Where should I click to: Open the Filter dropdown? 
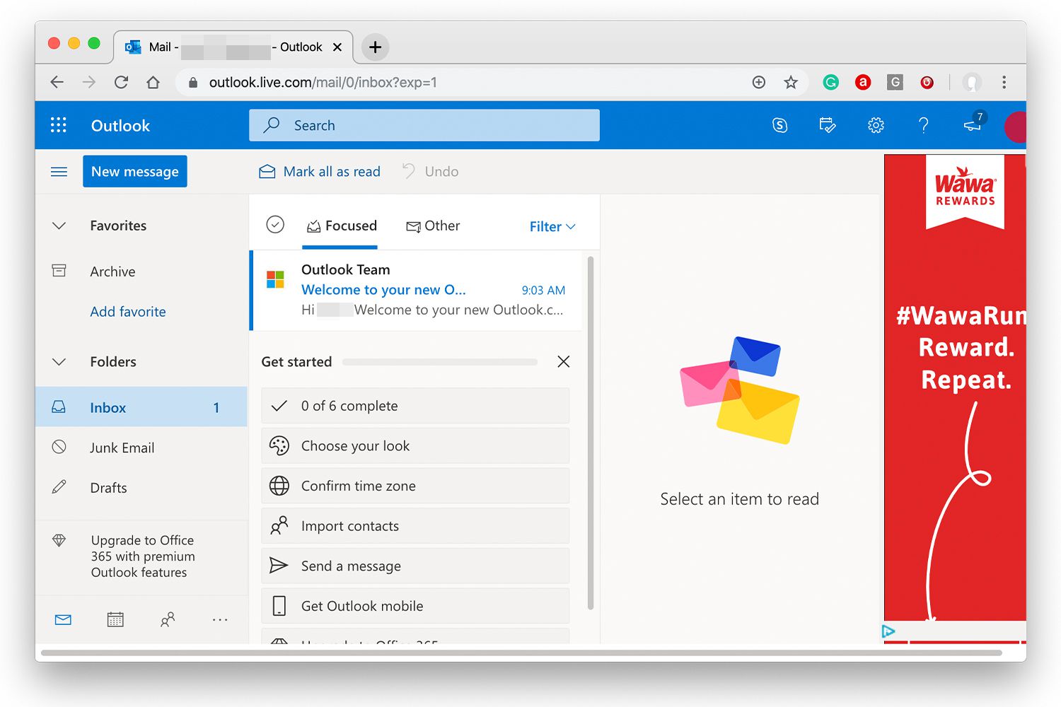552,226
